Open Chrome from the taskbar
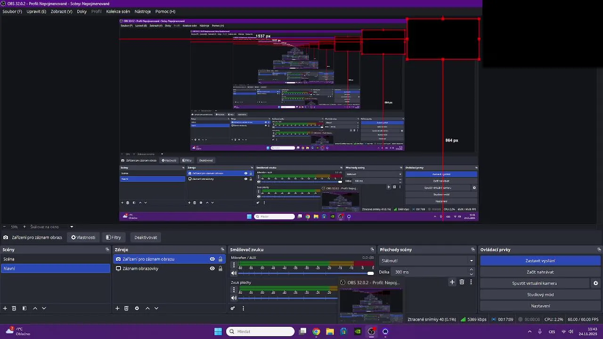 [316, 331]
